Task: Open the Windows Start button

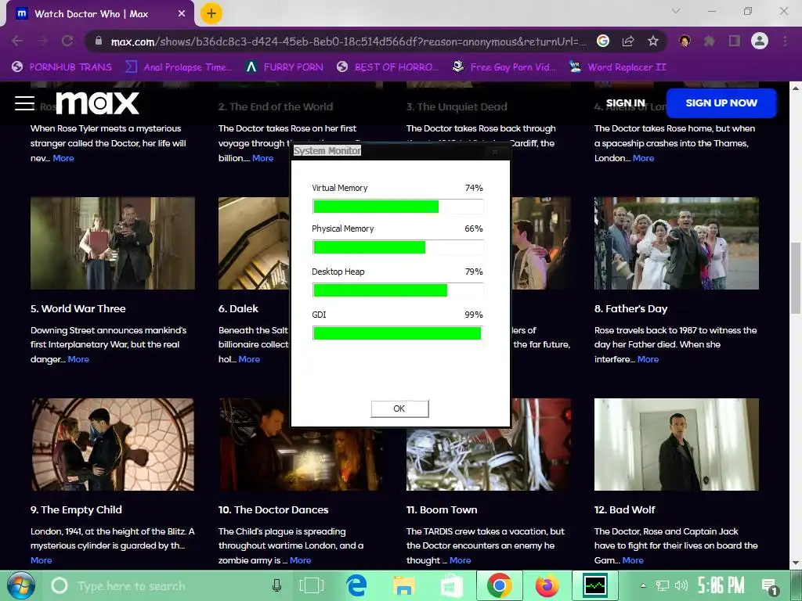Action: pos(20,585)
